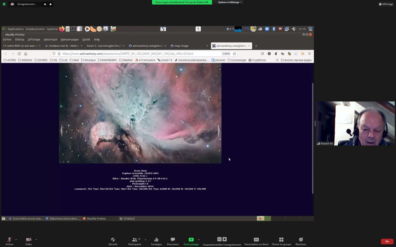Viewport: 396px width, 247px height.
Task: Pause recording from the top Enregistrement indicator
Action: point(45,4)
